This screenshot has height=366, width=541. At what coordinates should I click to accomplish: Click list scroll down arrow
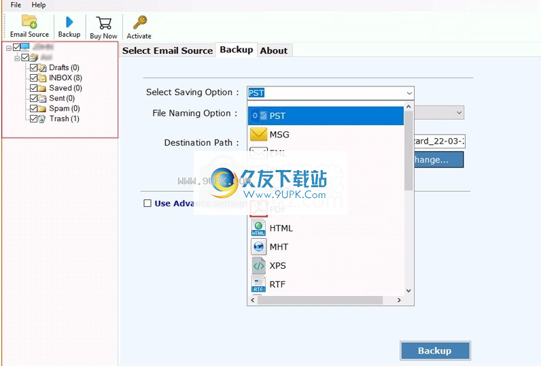(x=408, y=290)
